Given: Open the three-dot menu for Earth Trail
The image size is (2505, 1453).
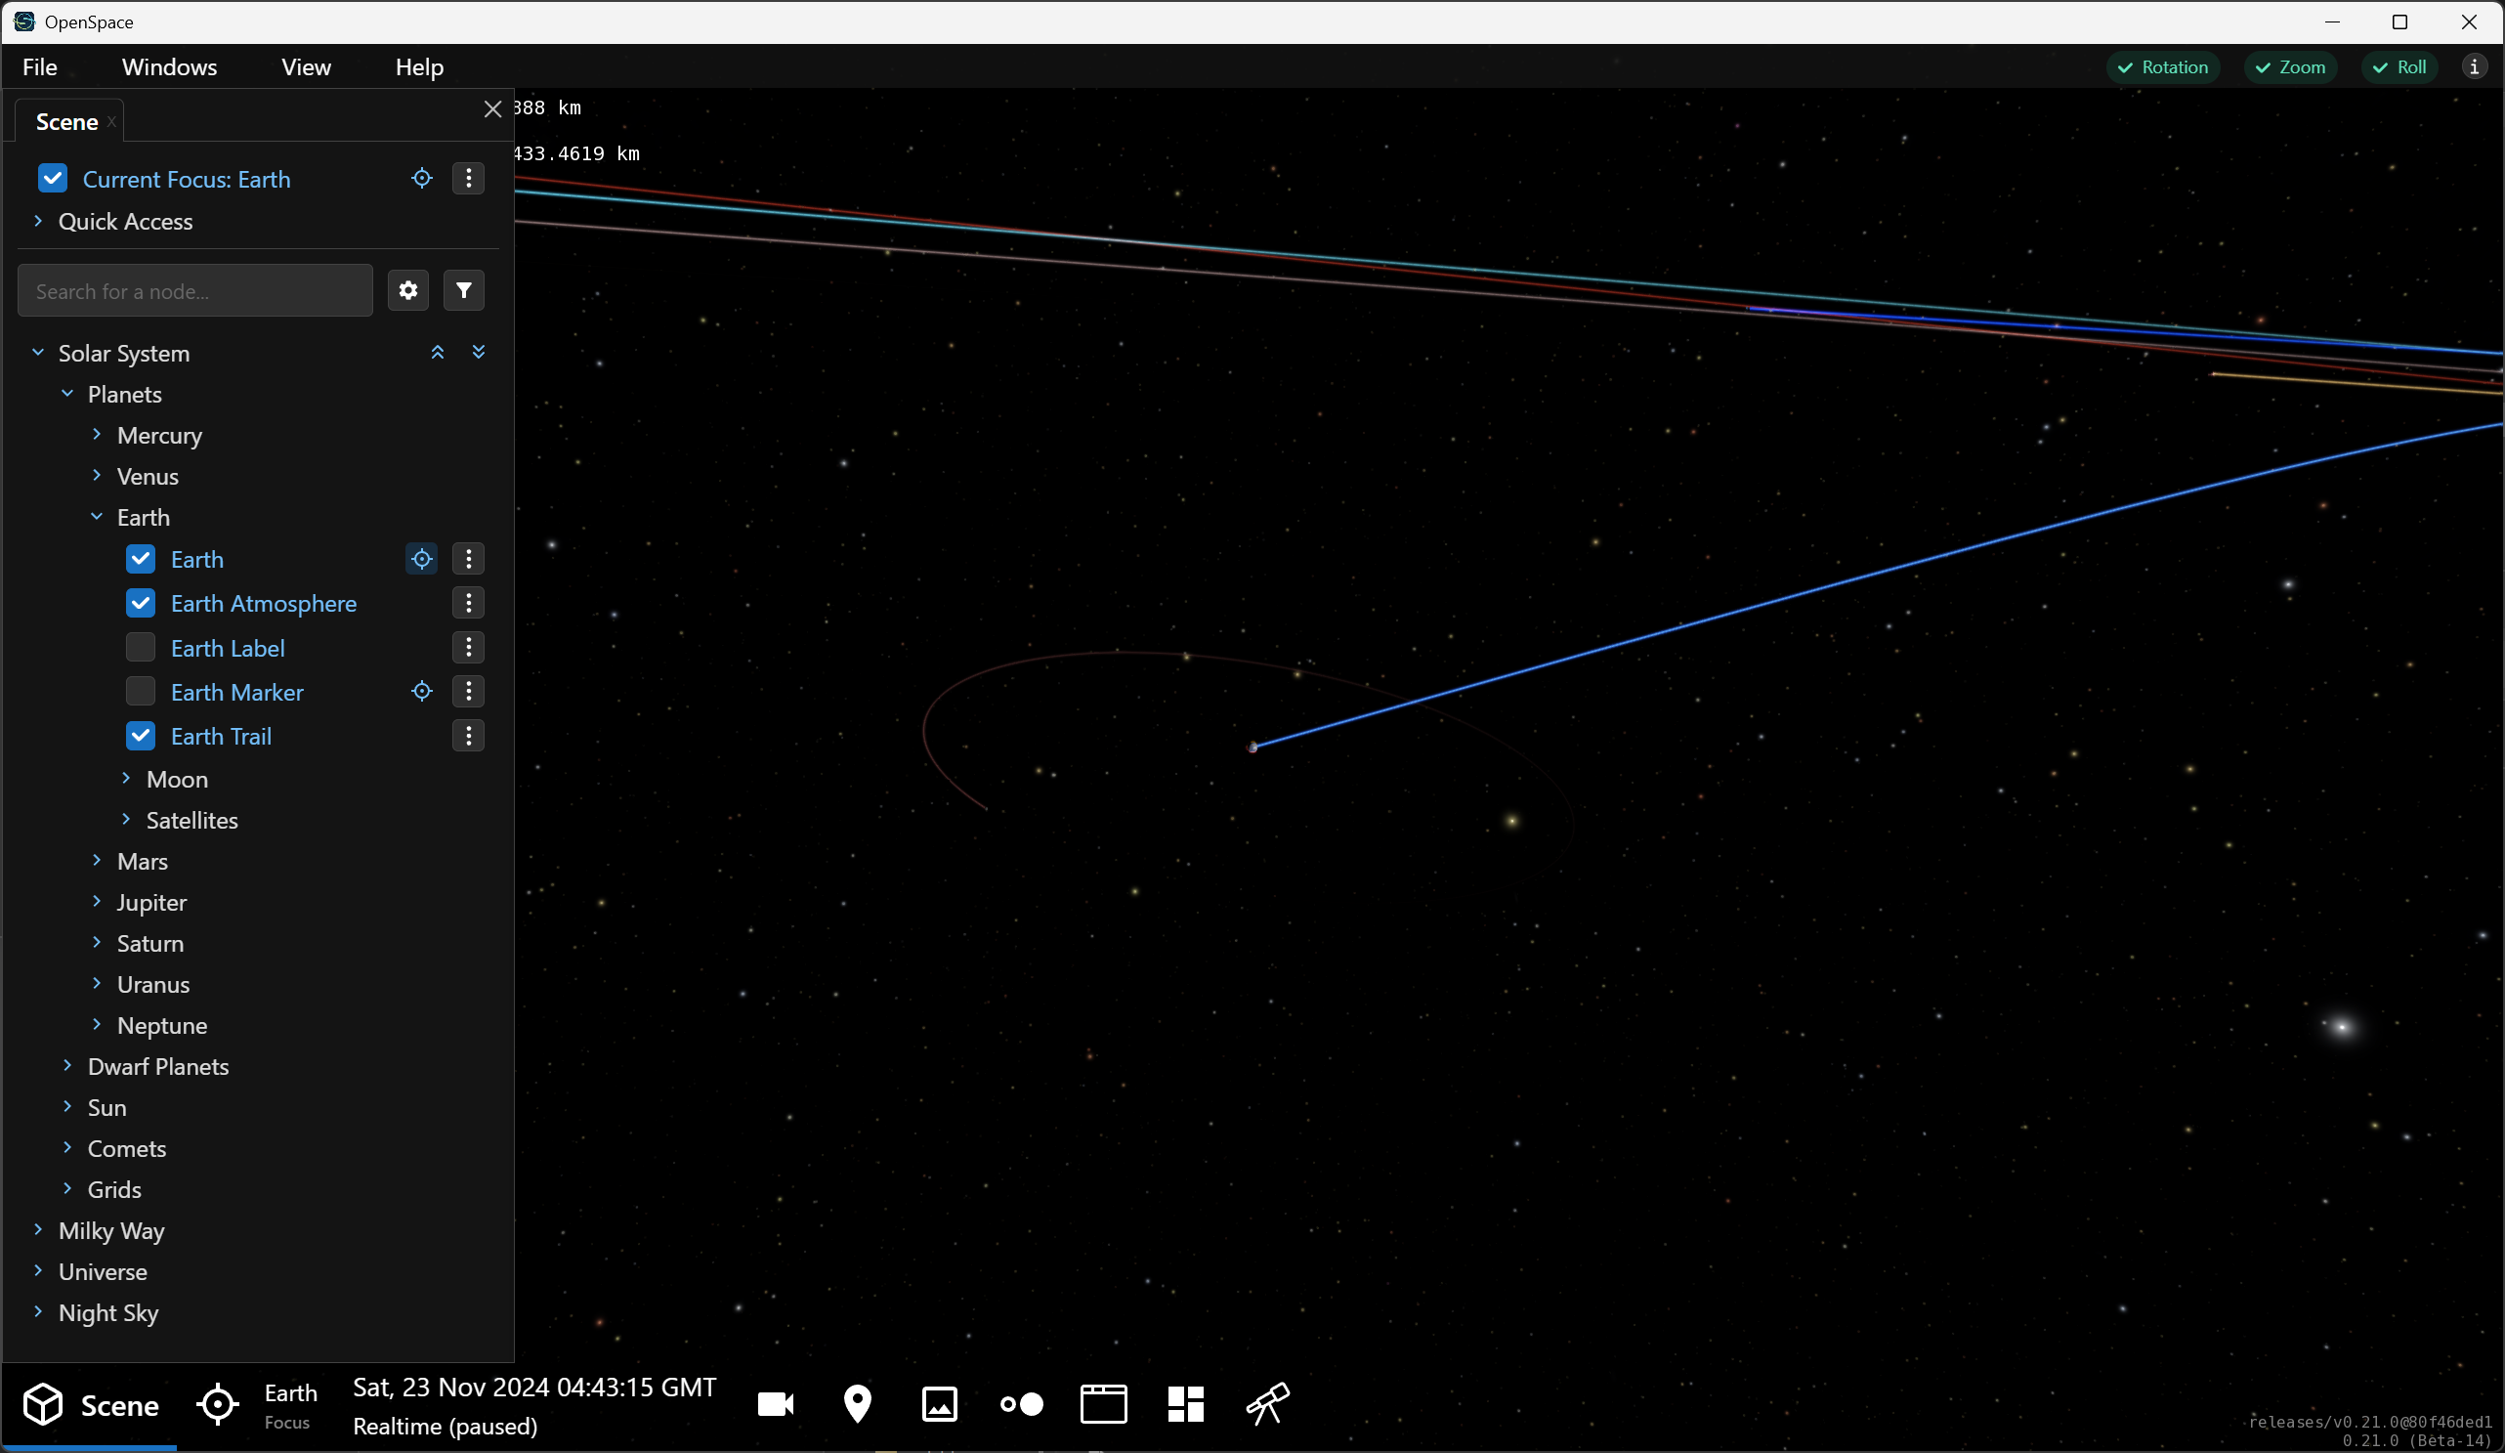Looking at the screenshot, I should 468,736.
